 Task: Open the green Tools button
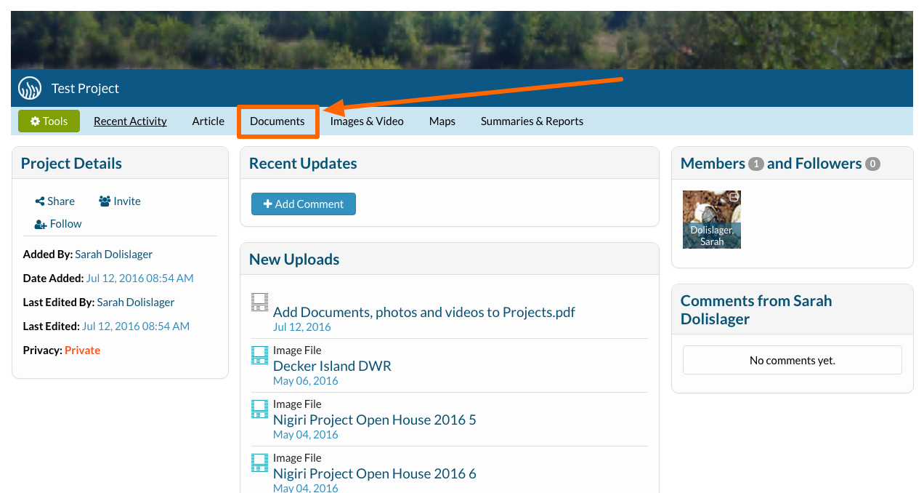(49, 121)
